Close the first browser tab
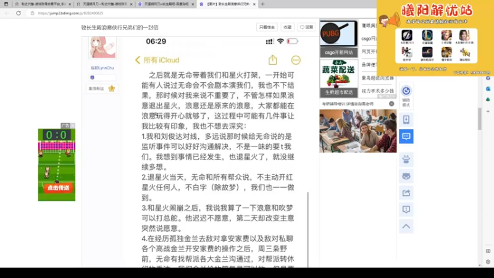Viewport: 494px width, 278px height. coord(70,4)
